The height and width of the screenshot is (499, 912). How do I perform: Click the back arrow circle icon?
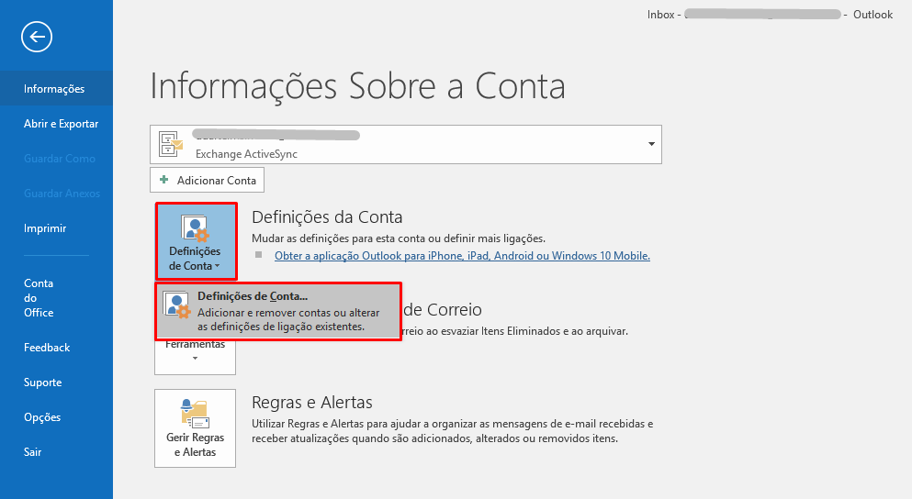pos(37,37)
